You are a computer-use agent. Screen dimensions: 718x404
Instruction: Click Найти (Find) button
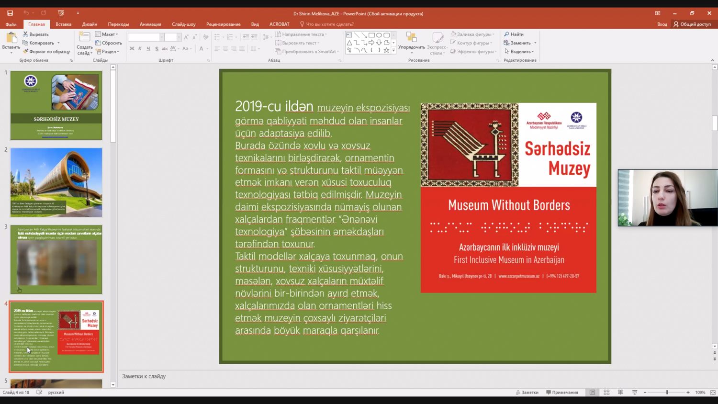click(514, 34)
